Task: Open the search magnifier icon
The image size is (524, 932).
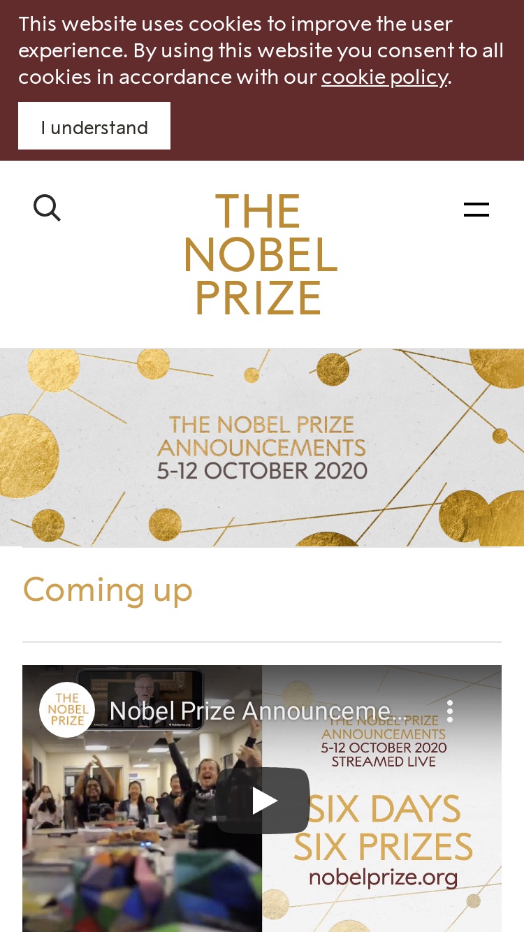Action: coord(47,208)
